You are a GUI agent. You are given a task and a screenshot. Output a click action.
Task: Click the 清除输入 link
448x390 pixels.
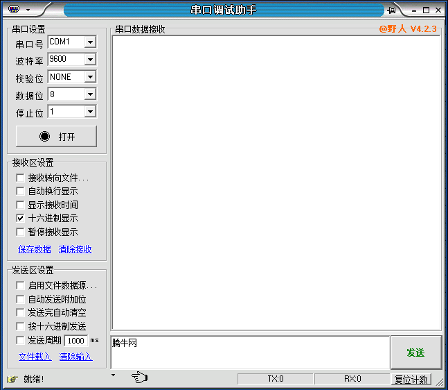76,357
